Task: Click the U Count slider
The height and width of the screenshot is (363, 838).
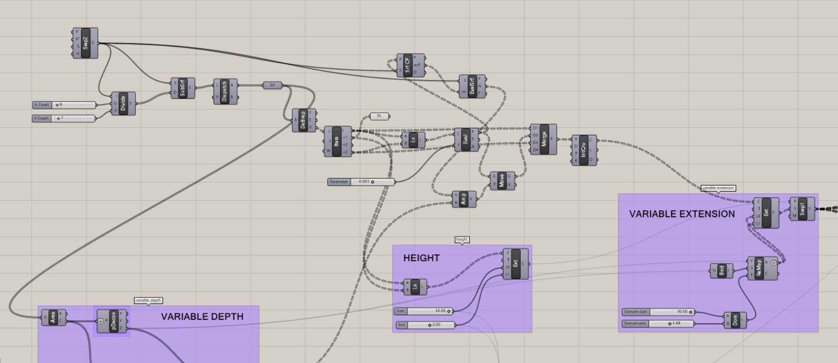Action: tap(73, 105)
